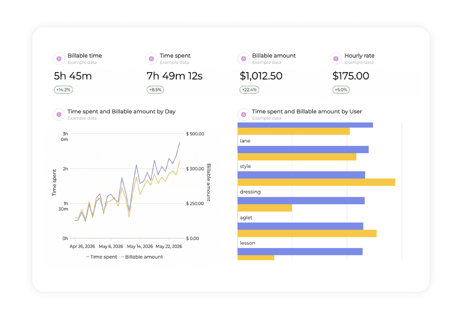Click the "Billable time" card title

coord(85,55)
